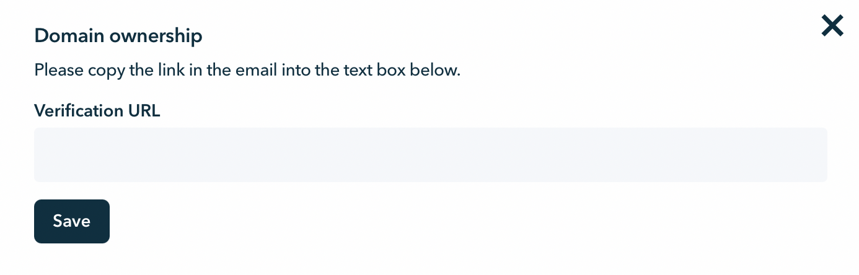This screenshot has width=859, height=275.
Task: Click the Save button
Action: click(x=72, y=221)
